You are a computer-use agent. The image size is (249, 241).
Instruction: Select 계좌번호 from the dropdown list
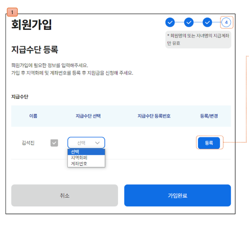tap(86, 164)
